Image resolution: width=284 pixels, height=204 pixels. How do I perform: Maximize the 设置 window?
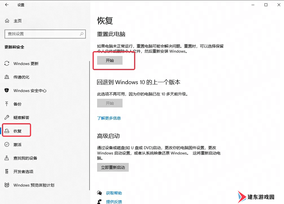pyautogui.click(x=266, y=5)
